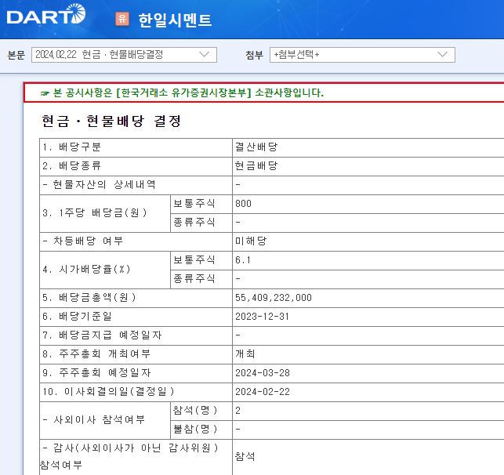The width and height of the screenshot is (504, 475).
Task: Click the 결산배당 value cell
Action: (x=368, y=147)
